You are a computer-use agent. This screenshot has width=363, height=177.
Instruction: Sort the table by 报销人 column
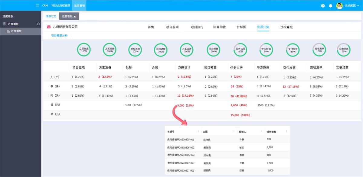tap(261, 132)
